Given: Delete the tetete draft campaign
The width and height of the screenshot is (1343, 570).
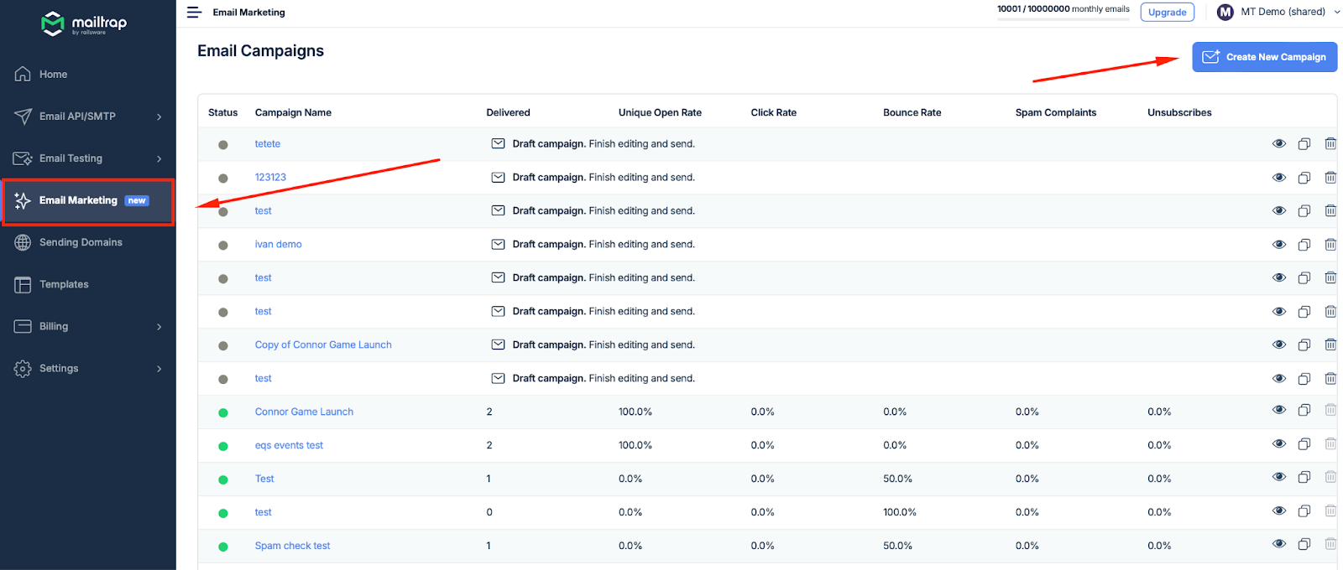Looking at the screenshot, I should [1330, 144].
